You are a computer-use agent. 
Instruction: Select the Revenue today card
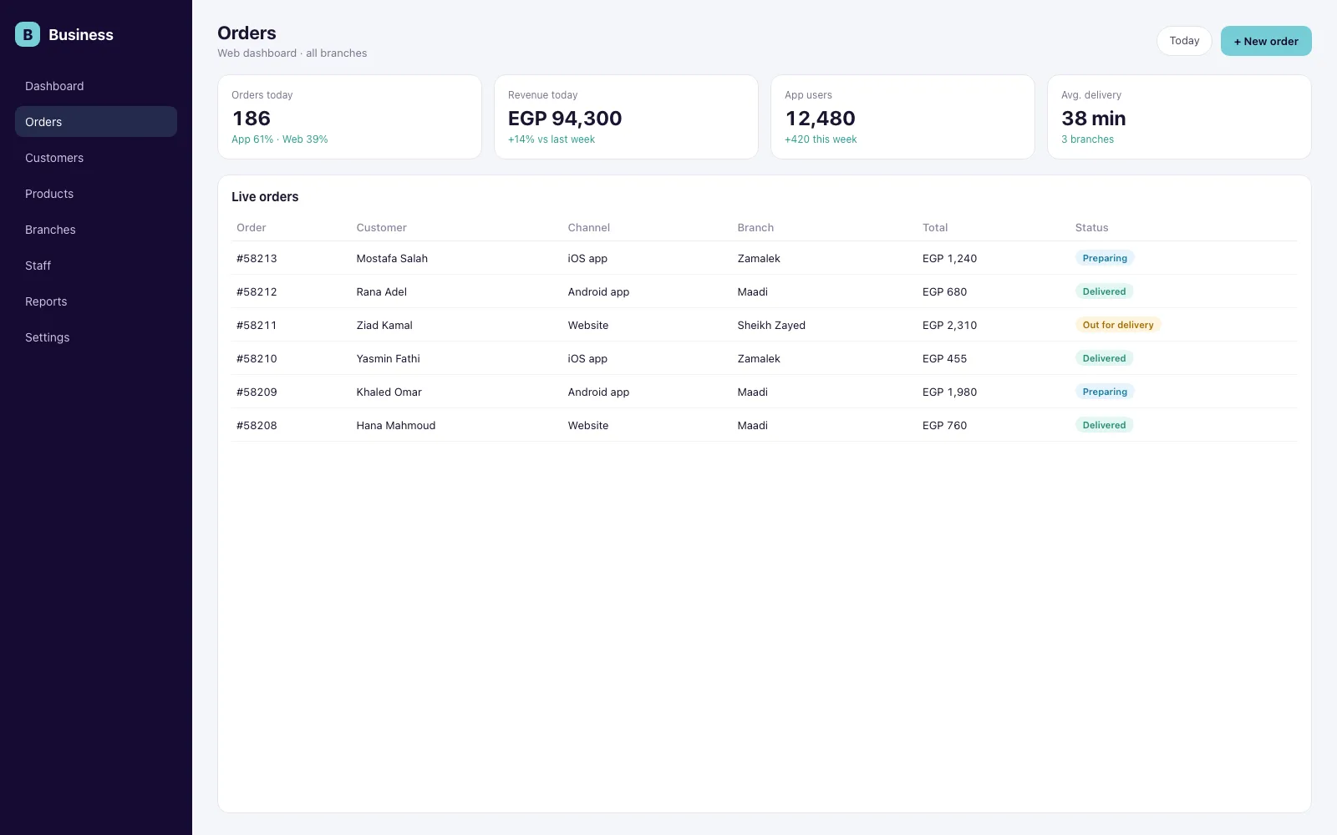click(x=626, y=117)
